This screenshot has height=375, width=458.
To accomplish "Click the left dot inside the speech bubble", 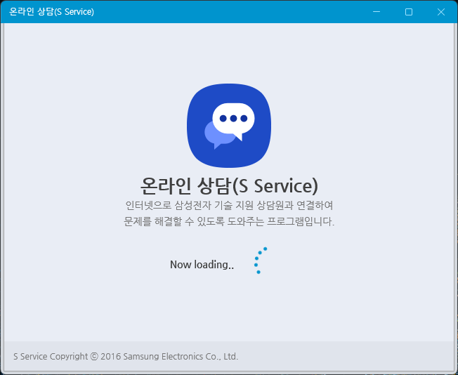I will (x=223, y=118).
